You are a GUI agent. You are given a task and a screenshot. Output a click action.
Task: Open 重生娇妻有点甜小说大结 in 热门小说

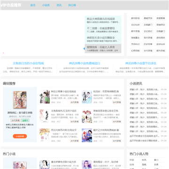[x=63, y=162]
